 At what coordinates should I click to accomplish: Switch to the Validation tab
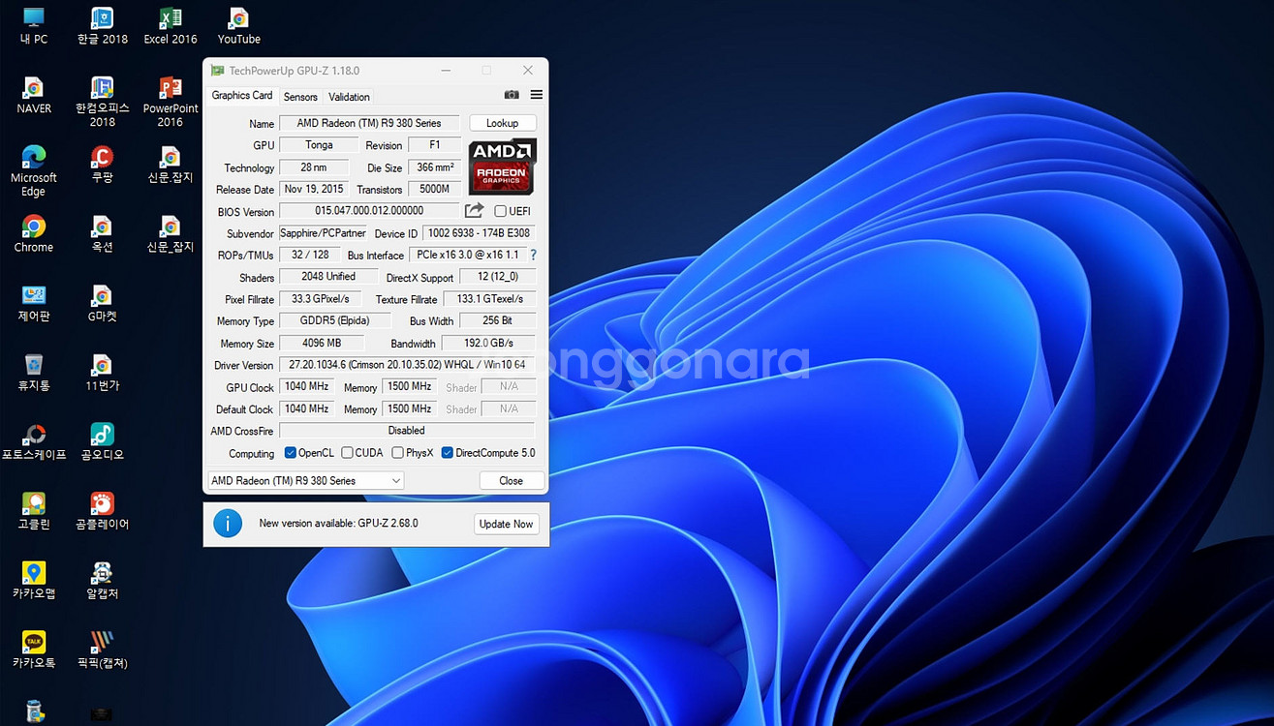(x=349, y=97)
